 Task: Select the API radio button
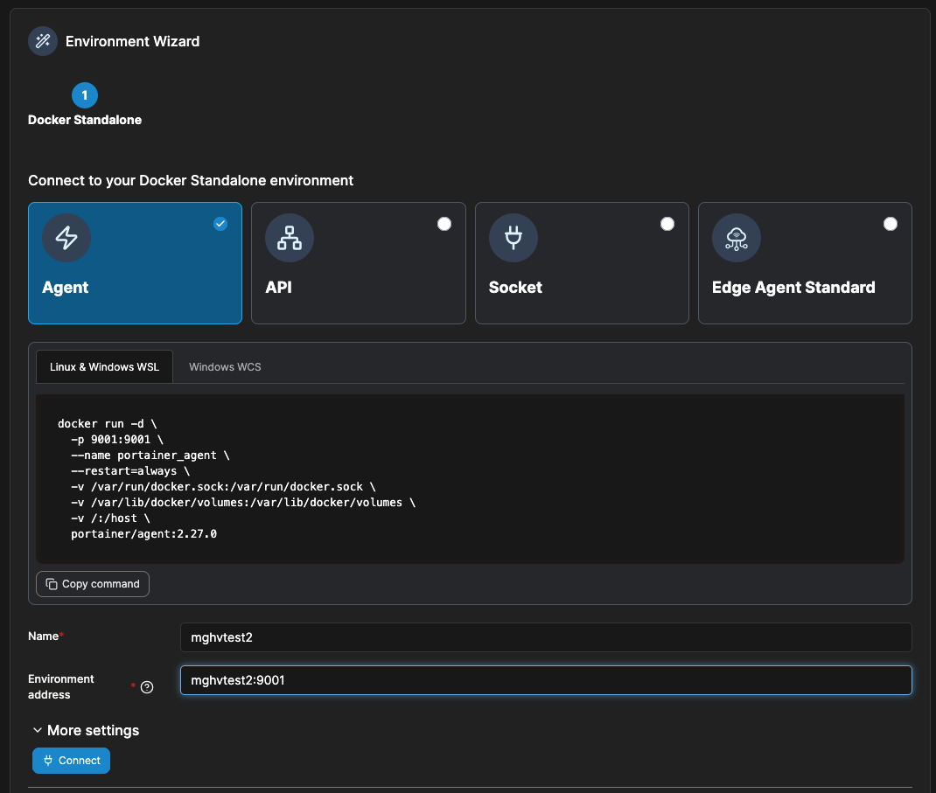coord(444,224)
